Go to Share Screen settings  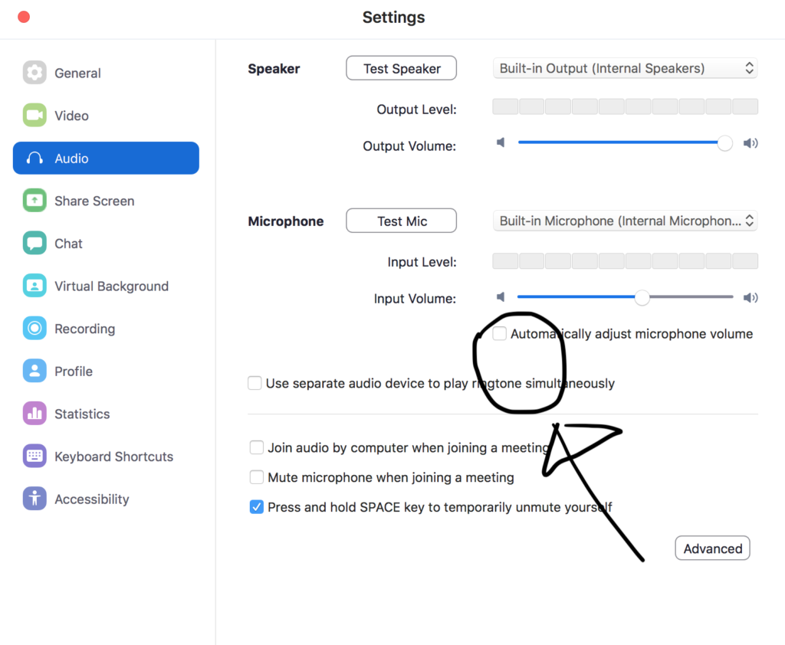106,201
